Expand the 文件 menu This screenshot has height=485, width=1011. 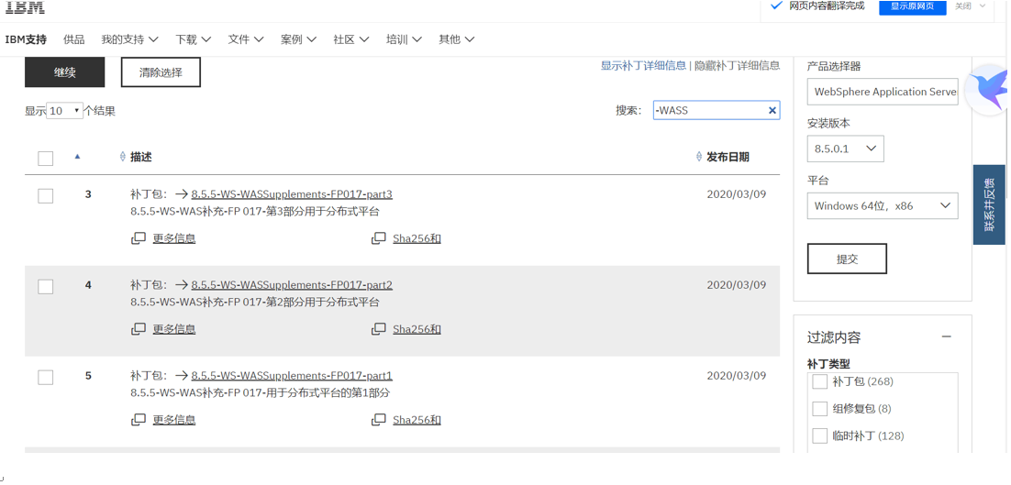[x=246, y=39]
